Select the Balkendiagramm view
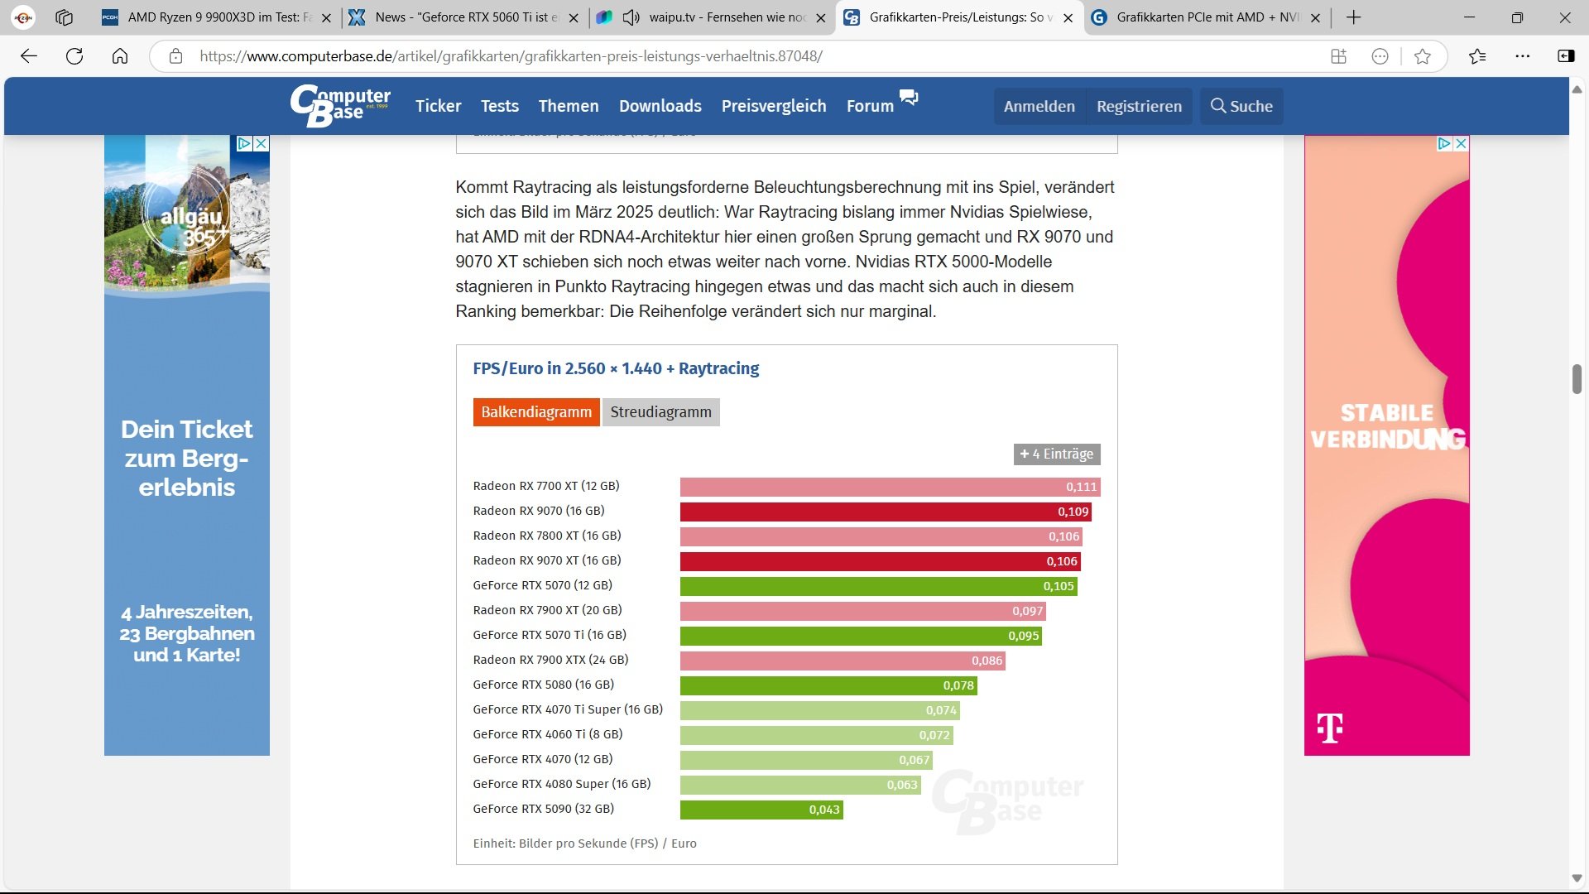1589x894 pixels. click(536, 412)
